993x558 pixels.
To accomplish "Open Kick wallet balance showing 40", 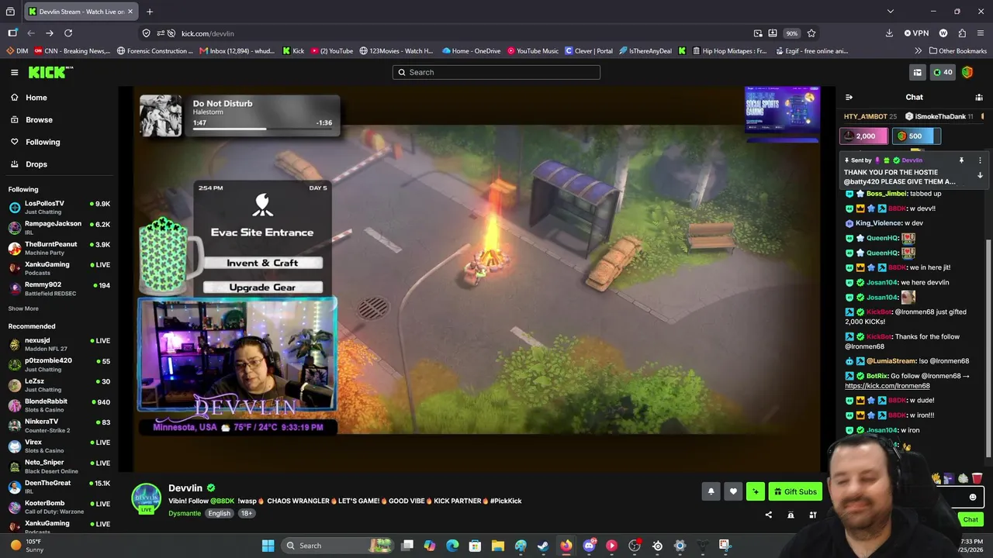I will click(x=943, y=72).
